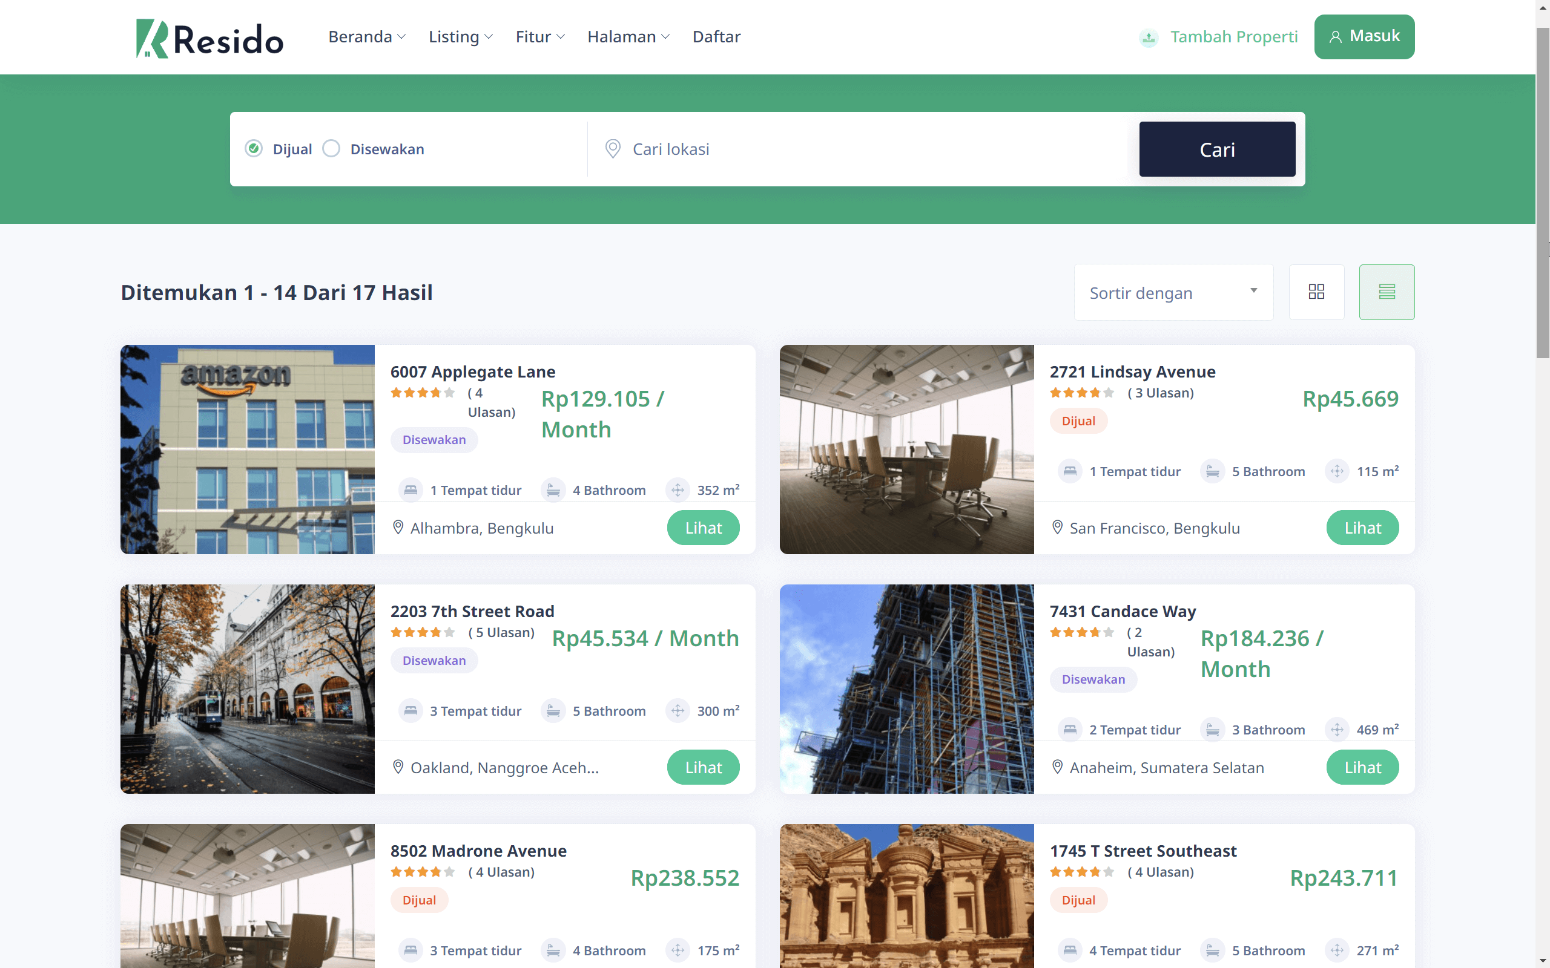The height and width of the screenshot is (968, 1550).
Task: Click bed icon on 6007 Applegate Lane
Action: point(411,491)
